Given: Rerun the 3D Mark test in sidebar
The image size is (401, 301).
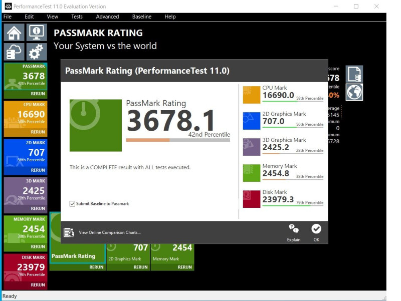Looking at the screenshot, I should tap(38, 208).
